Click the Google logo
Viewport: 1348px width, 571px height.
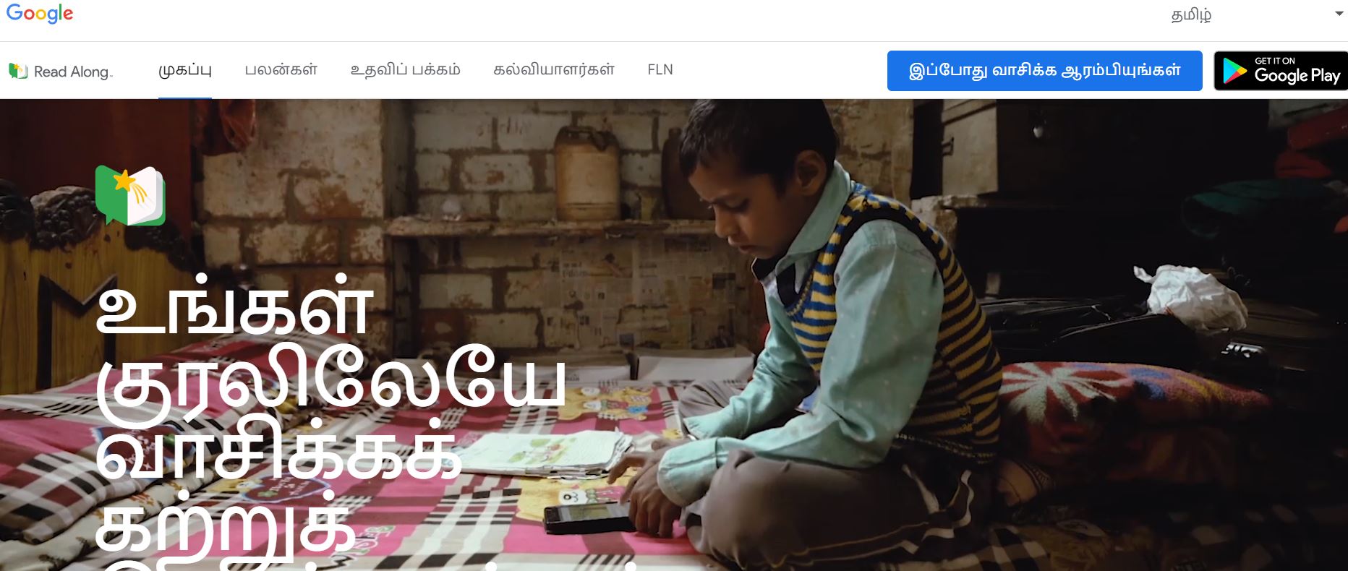[40, 14]
